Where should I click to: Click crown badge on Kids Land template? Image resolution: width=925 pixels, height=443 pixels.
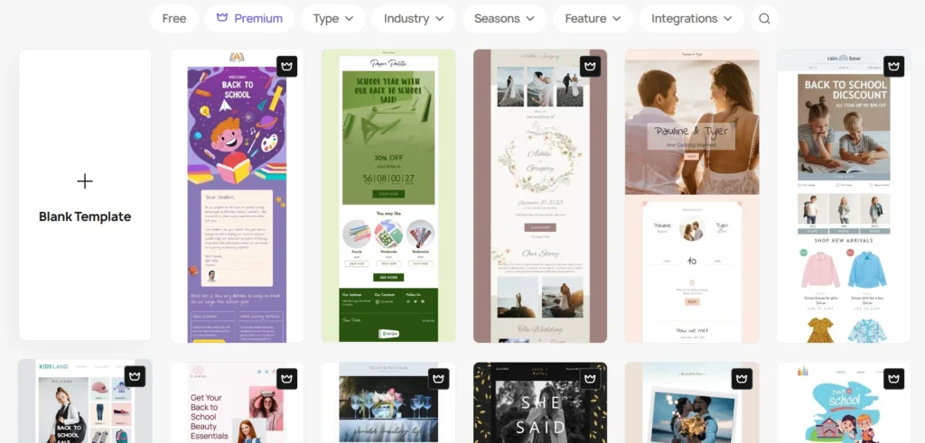pyautogui.click(x=135, y=376)
